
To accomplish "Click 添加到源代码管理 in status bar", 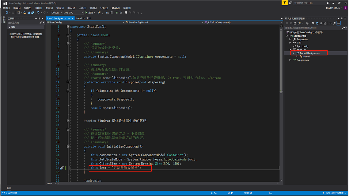I will [x=334, y=193].
